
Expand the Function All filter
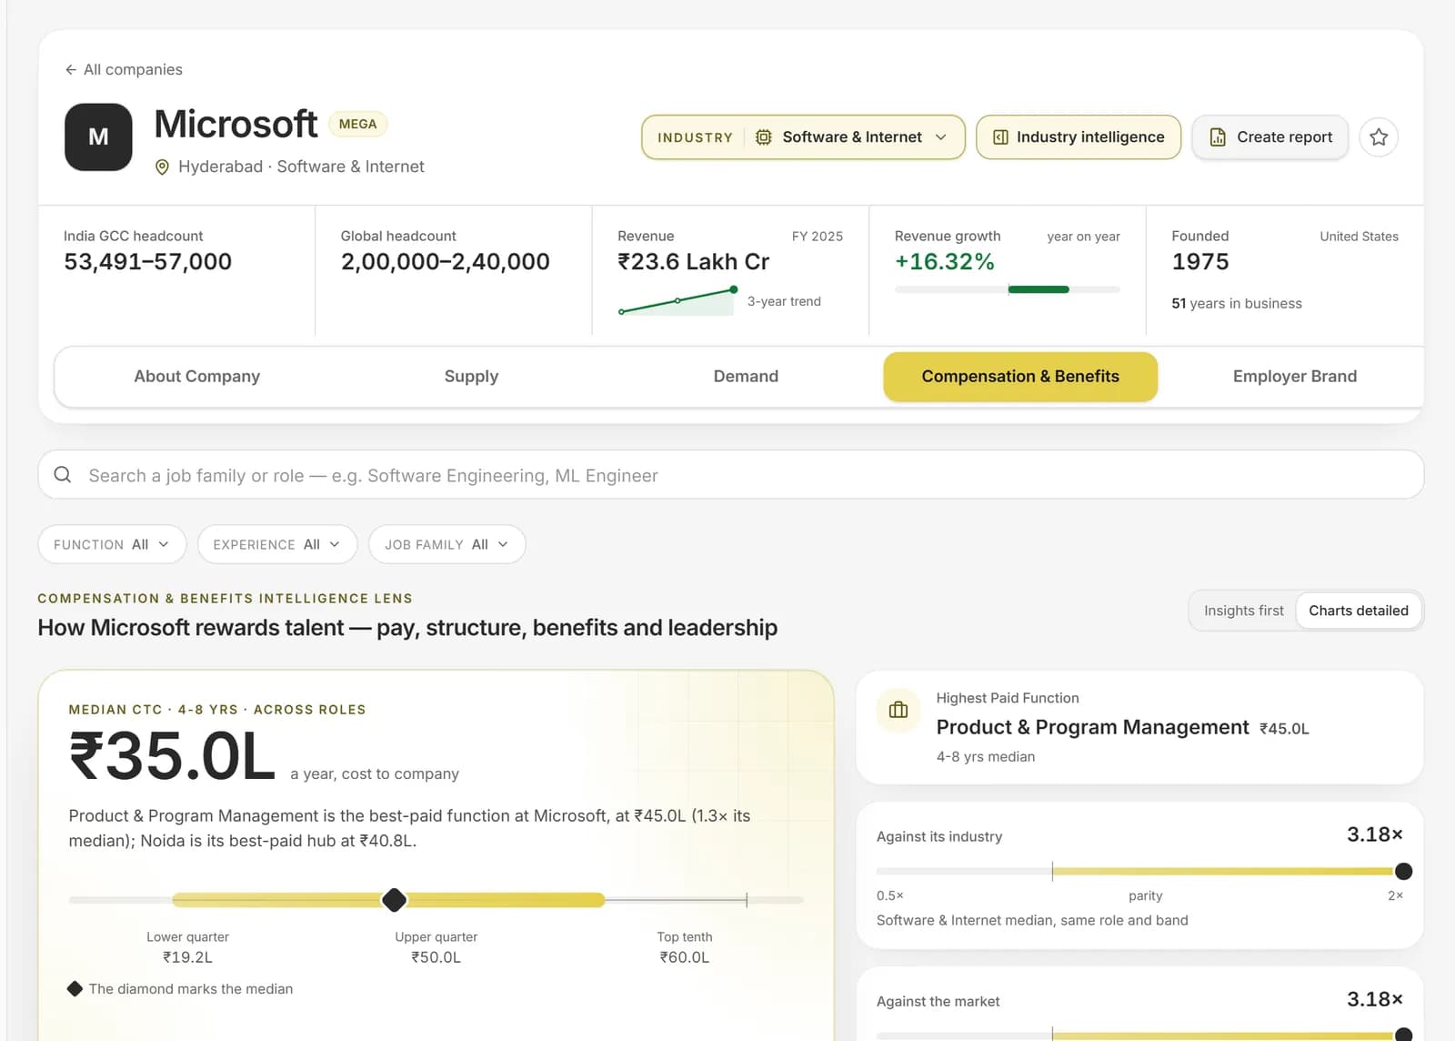(112, 544)
